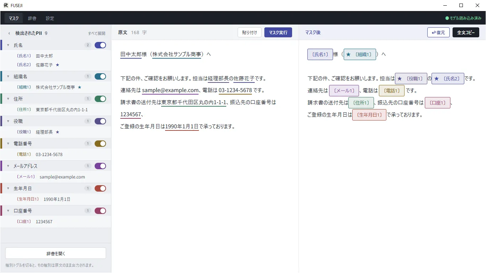The height and width of the screenshot is (273, 486).
Task: Click sample@example.com in original text
Action: (170, 90)
